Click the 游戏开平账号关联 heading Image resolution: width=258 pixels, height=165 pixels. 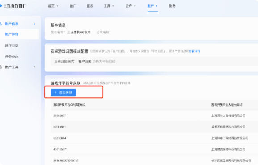pos(65,83)
